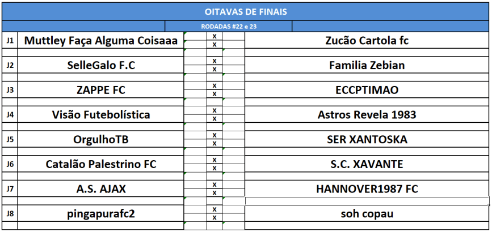Image resolution: width=492 pixels, height=232 pixels.
Task: Select the 'J1' match label cell
Action: tap(10, 41)
